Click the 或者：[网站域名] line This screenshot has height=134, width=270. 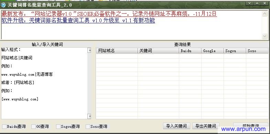18,83
